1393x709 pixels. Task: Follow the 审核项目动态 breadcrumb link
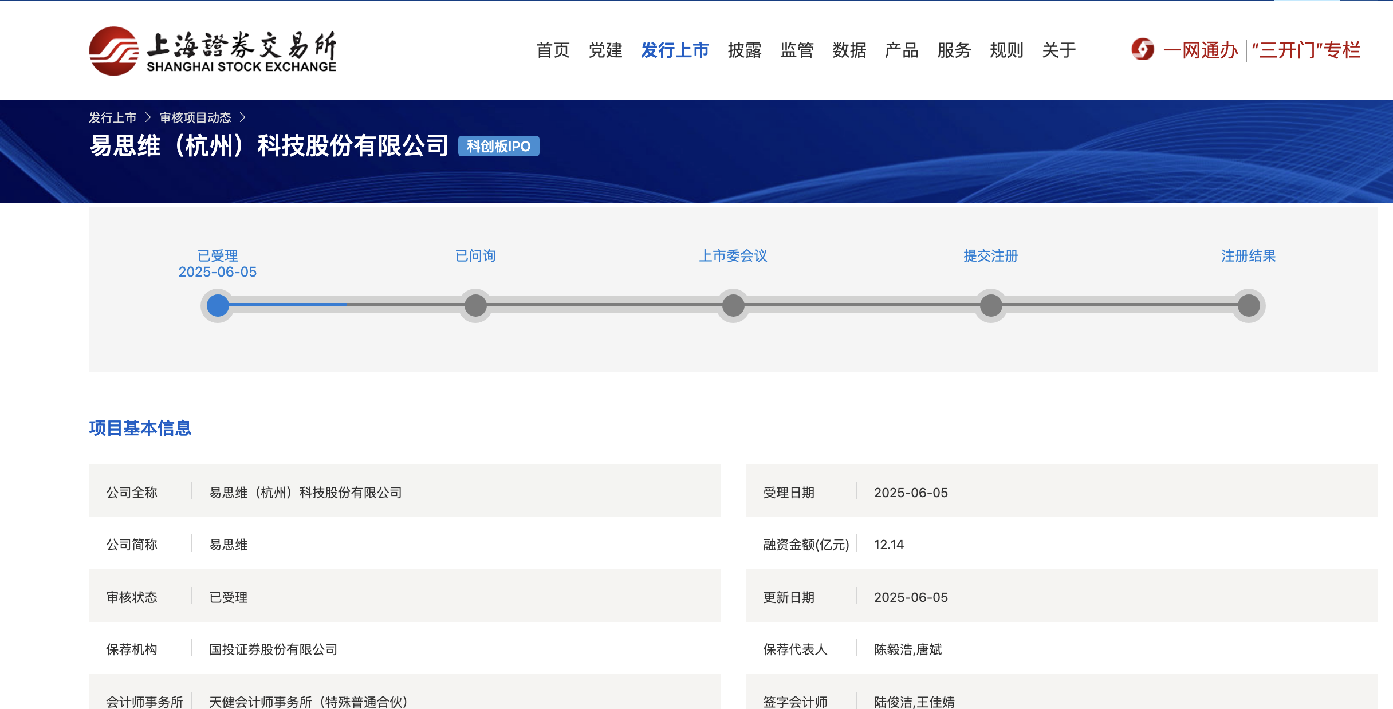pos(195,117)
